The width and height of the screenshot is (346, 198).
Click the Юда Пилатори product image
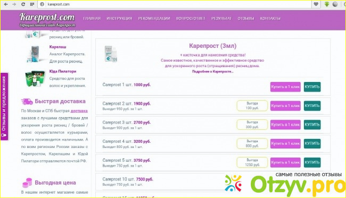[35, 79]
